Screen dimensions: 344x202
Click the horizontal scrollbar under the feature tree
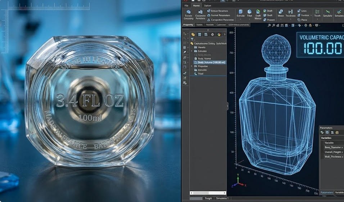[x=207, y=193]
